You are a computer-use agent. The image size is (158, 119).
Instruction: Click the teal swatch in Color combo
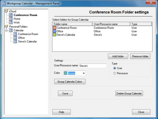(x=65, y=73)
